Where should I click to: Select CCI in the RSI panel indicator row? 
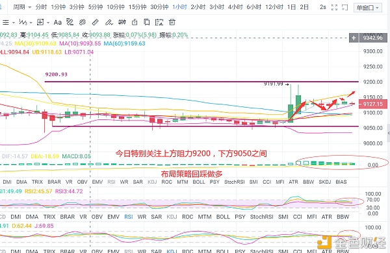click(x=298, y=217)
